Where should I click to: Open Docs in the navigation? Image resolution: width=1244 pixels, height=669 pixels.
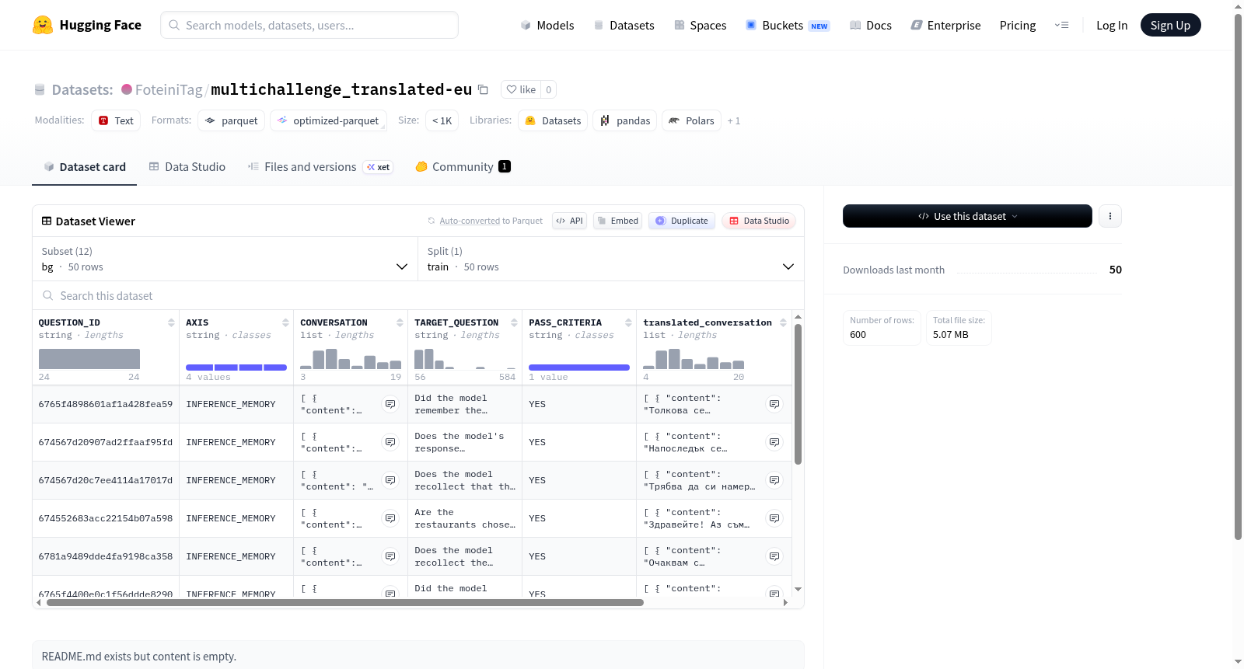(x=871, y=25)
